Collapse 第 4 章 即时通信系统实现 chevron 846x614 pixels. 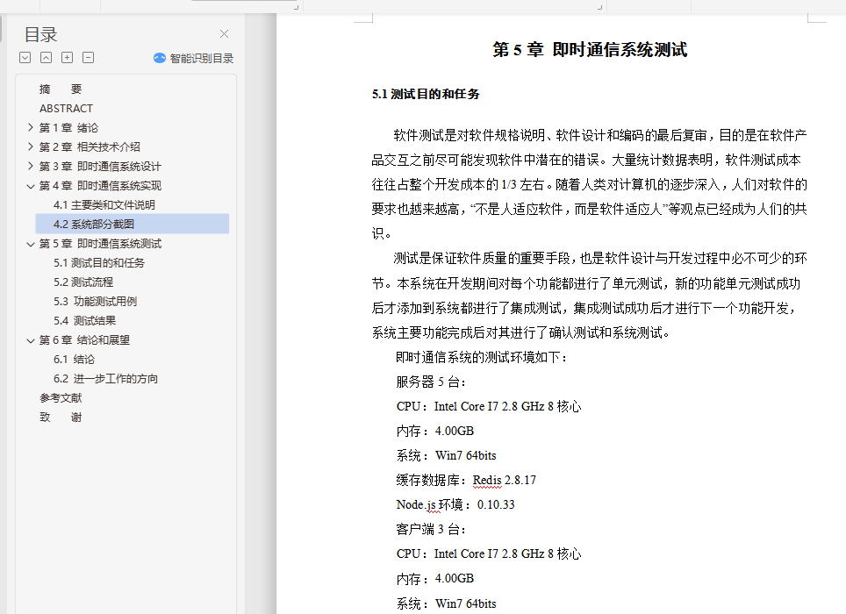tap(30, 186)
